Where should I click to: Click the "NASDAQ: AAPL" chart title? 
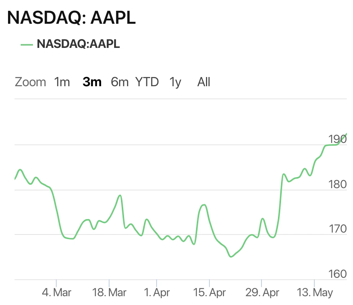point(72,18)
